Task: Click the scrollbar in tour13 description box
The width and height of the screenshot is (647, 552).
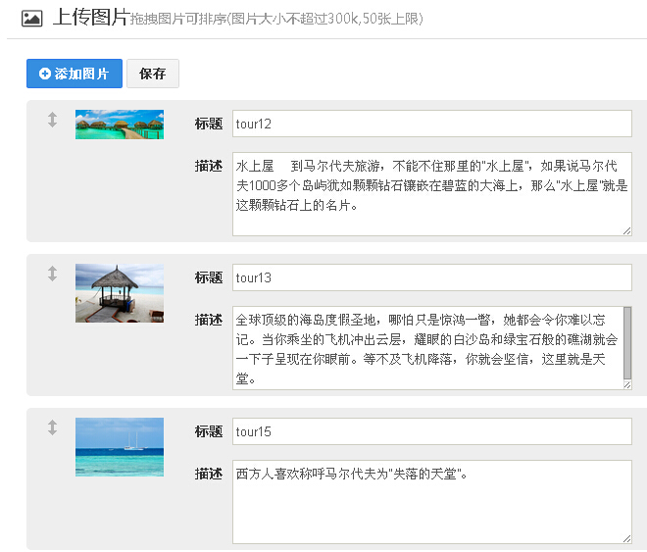Action: click(x=627, y=343)
